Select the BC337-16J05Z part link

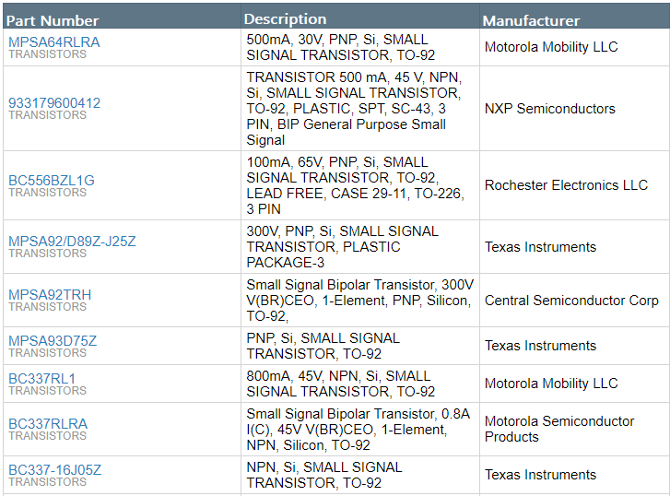point(55,470)
